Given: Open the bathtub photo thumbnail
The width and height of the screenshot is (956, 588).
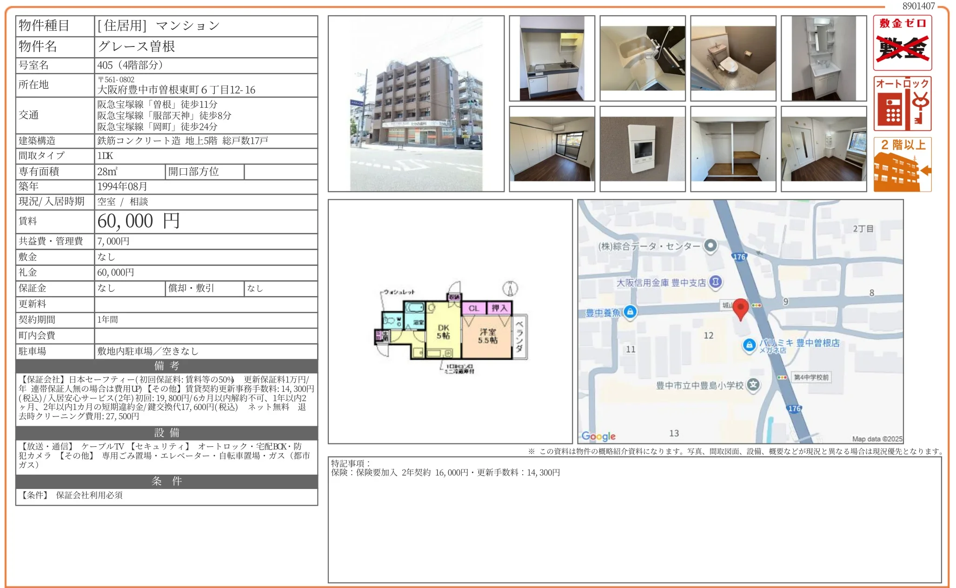Looking at the screenshot, I should coord(642,58).
